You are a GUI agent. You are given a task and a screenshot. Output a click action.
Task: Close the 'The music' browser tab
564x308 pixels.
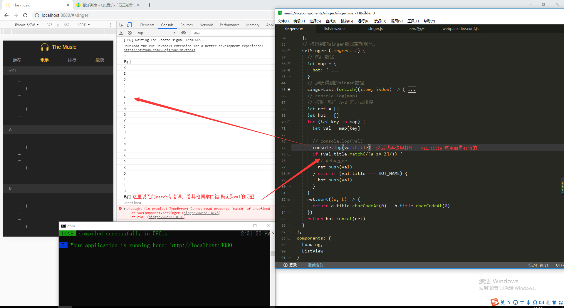68,5
